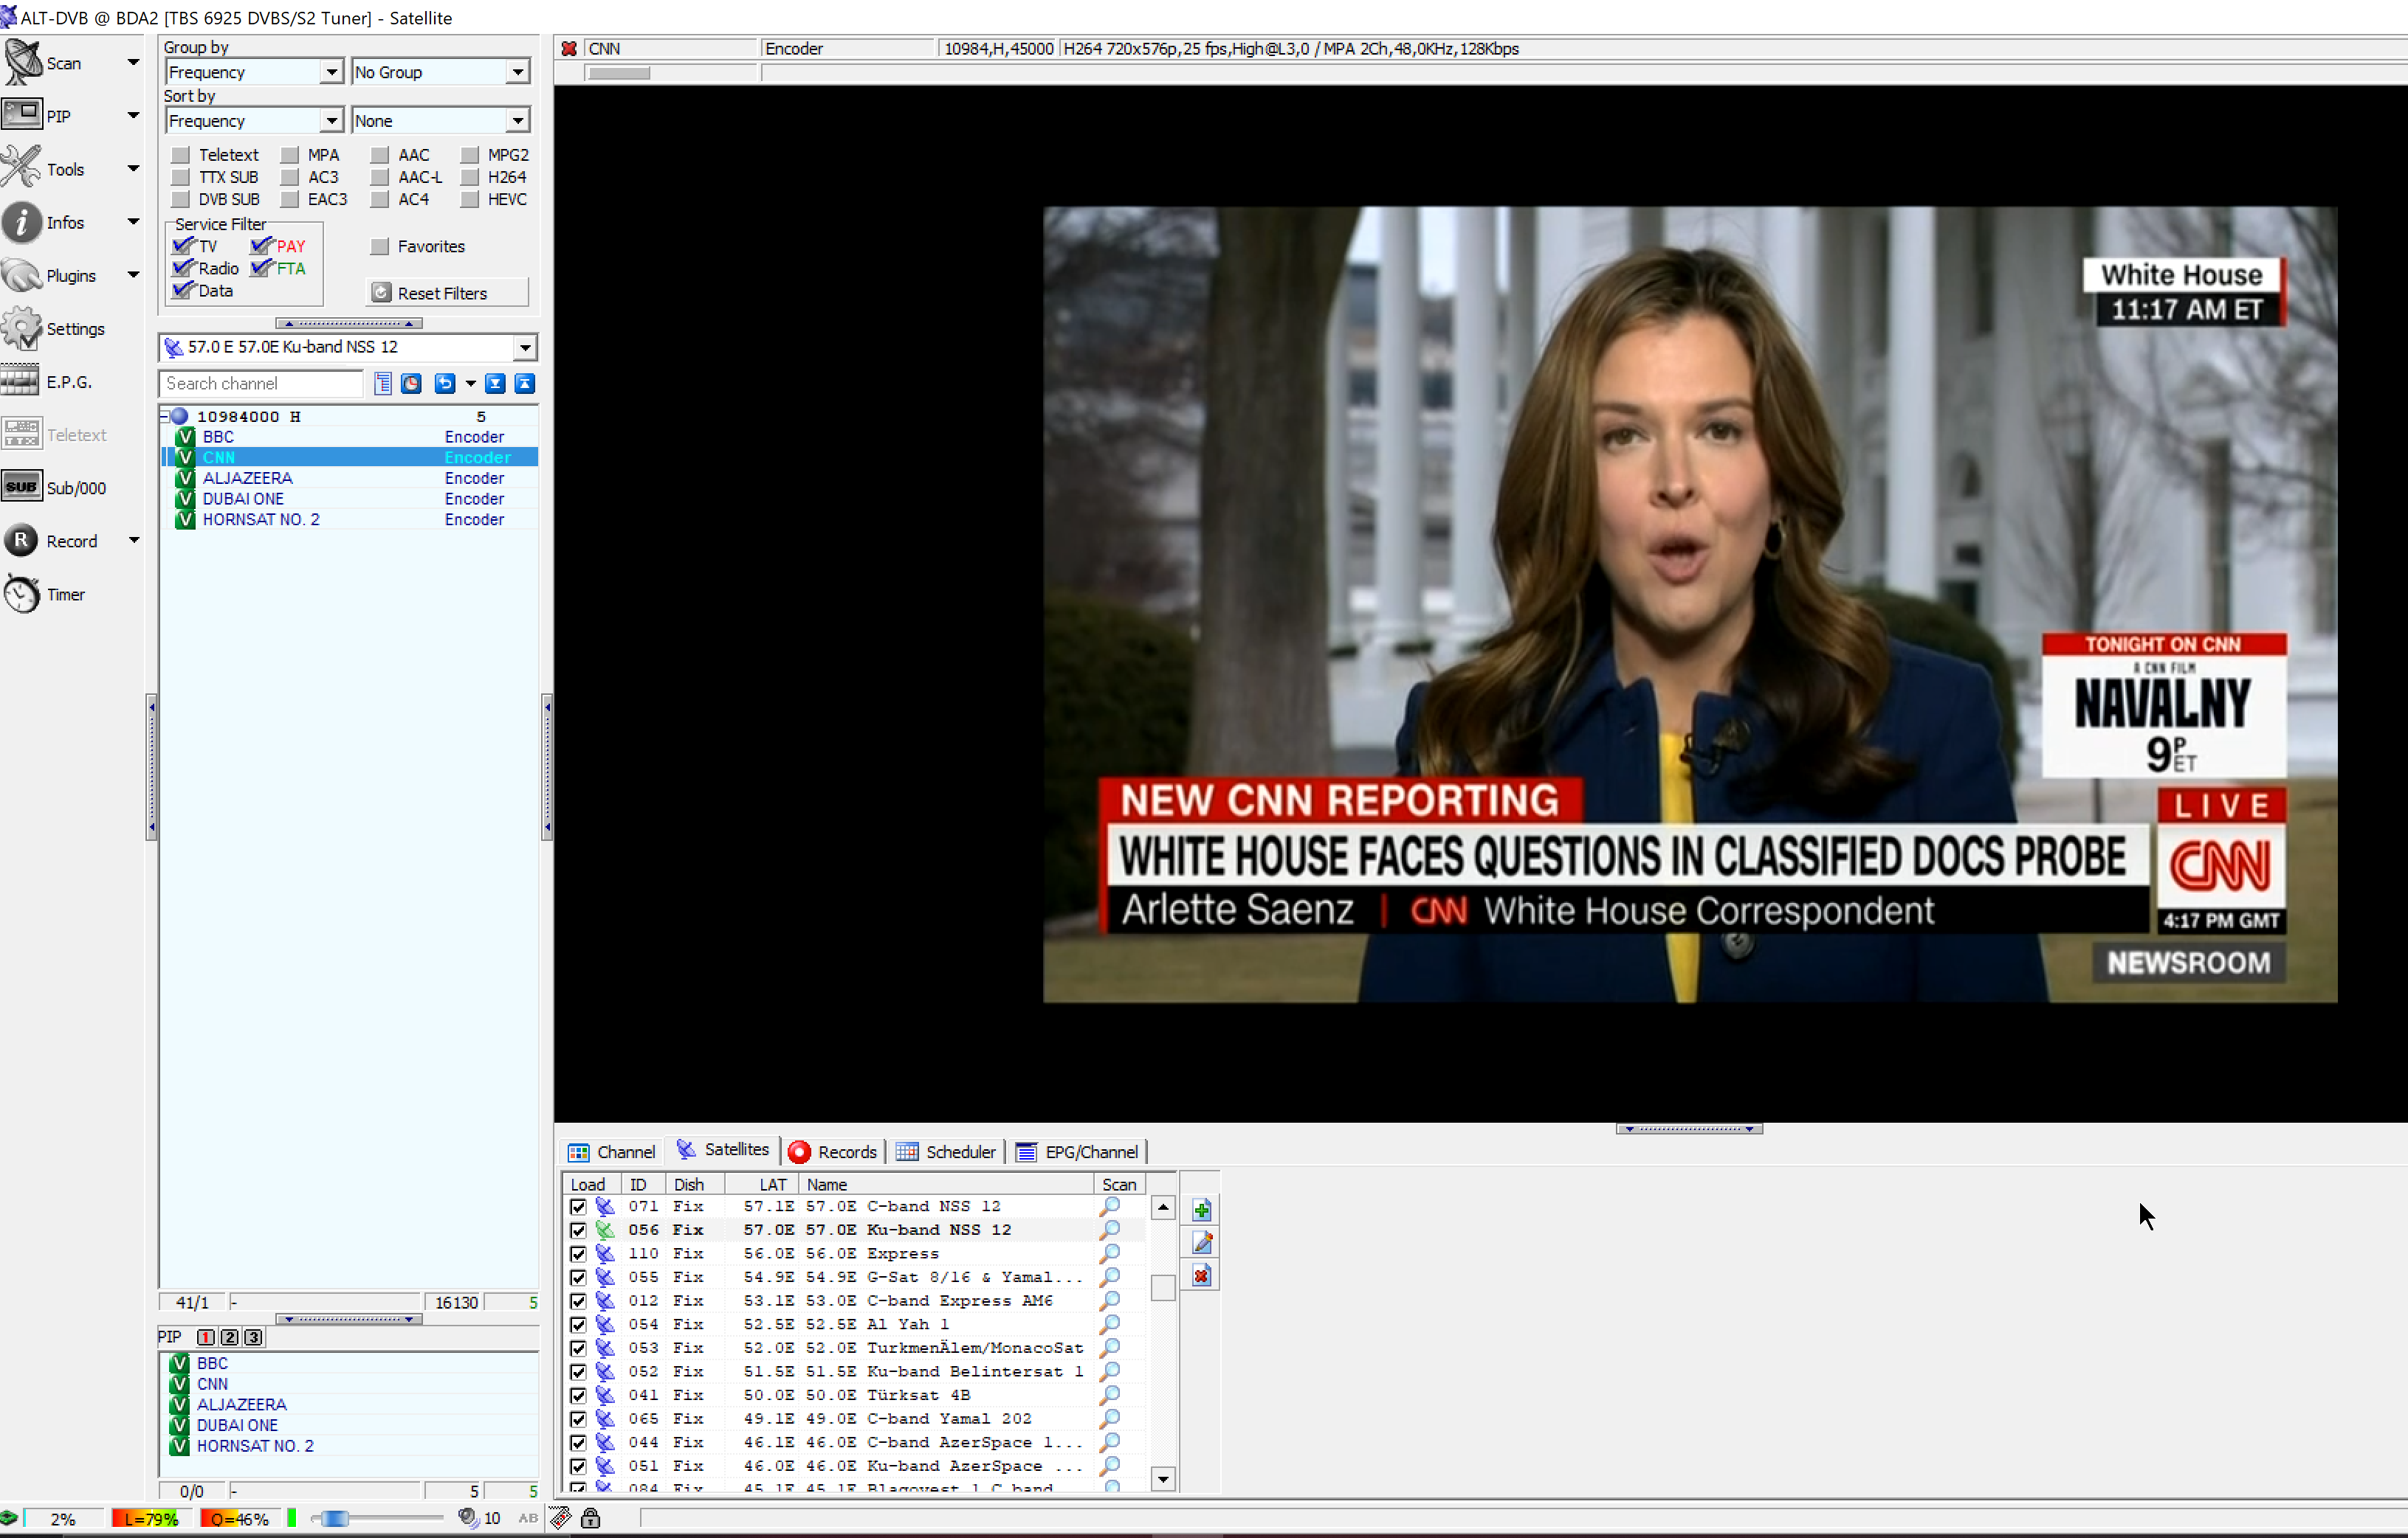Collapse the 10984000 H transponder node
Viewport: 2408px width, 1538px height.
pyautogui.click(x=165, y=416)
